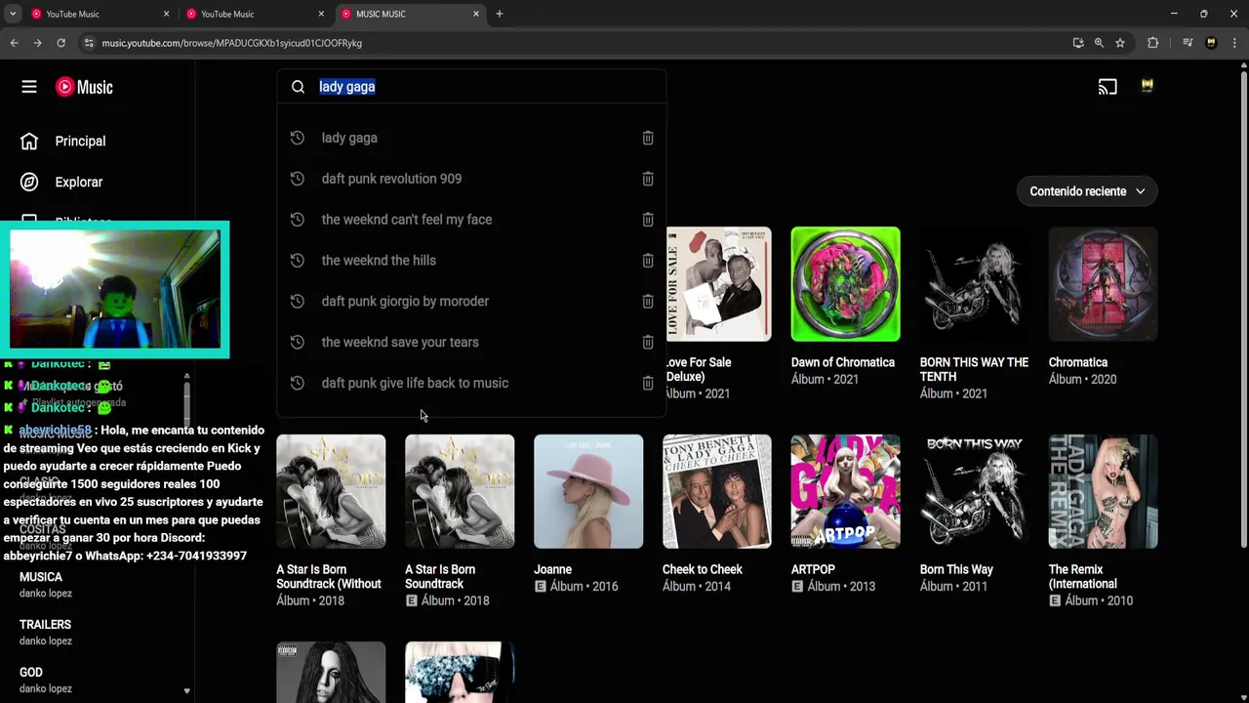This screenshot has width=1249, height=703.
Task: Go to Principal in sidebar
Action: pos(80,141)
